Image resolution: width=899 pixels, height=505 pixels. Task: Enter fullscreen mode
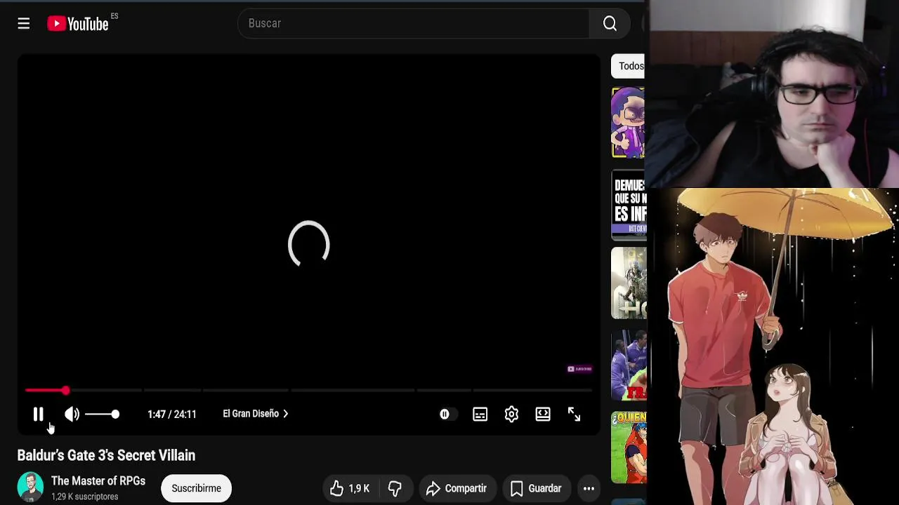[x=574, y=414]
